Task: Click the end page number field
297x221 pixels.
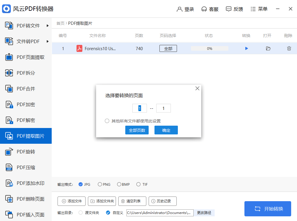Action: 164,108
